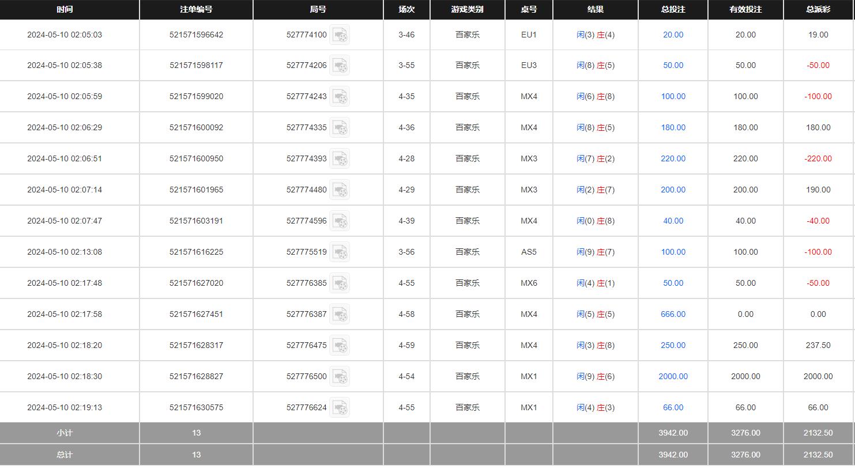
Task: Open video replay icon for round 527775519
Action: click(x=340, y=252)
